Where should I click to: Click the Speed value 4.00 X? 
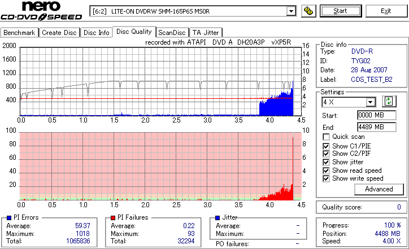pos(391,241)
